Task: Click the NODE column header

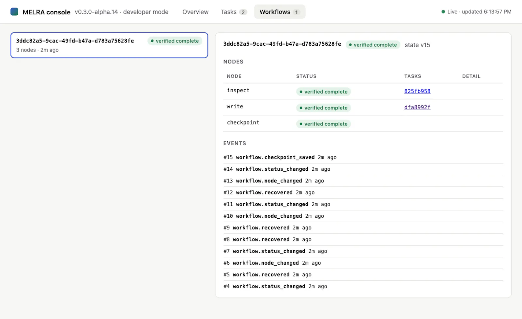Action: (x=234, y=76)
